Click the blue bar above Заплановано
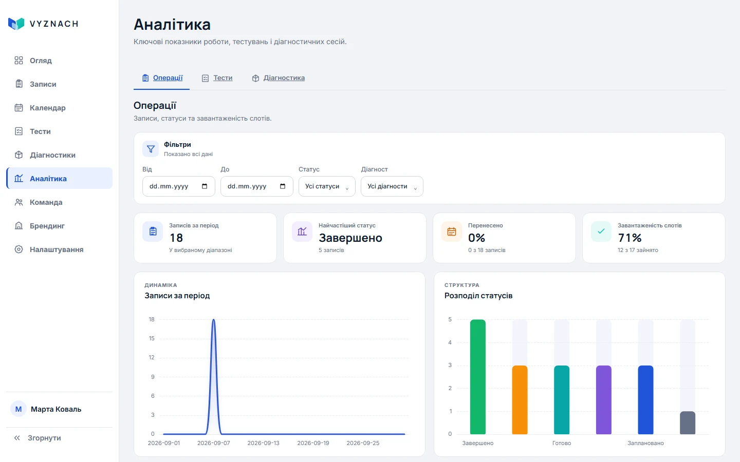This screenshot has width=740, height=462. 645,400
